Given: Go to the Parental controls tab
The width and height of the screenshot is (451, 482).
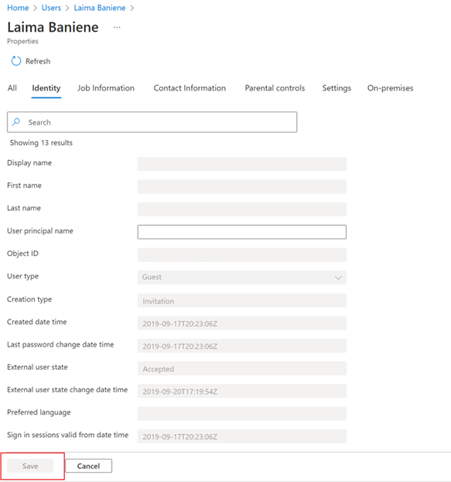Looking at the screenshot, I should tap(275, 88).
